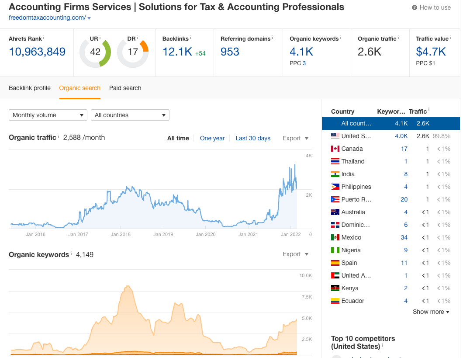
Task: Click the DR info icon
Action: (137, 38)
